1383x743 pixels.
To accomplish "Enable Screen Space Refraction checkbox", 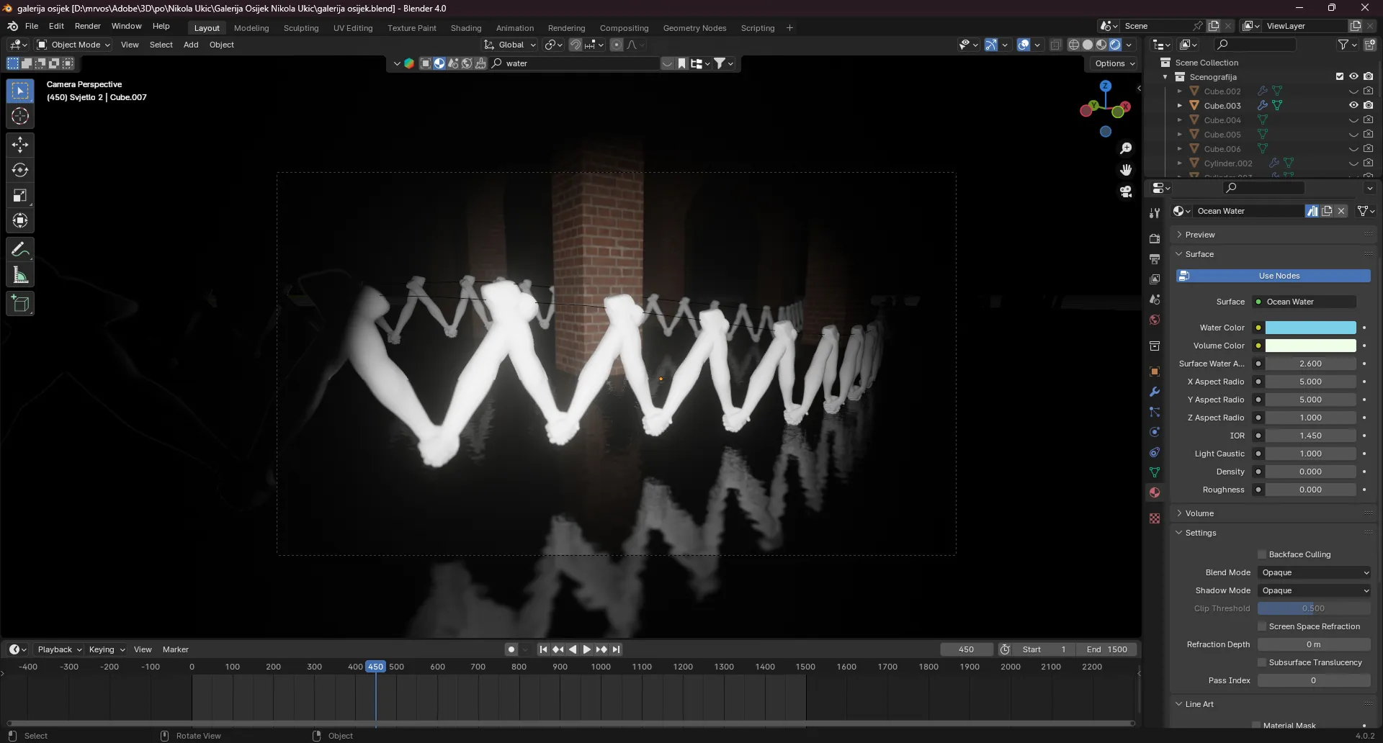I will [x=1262, y=626].
